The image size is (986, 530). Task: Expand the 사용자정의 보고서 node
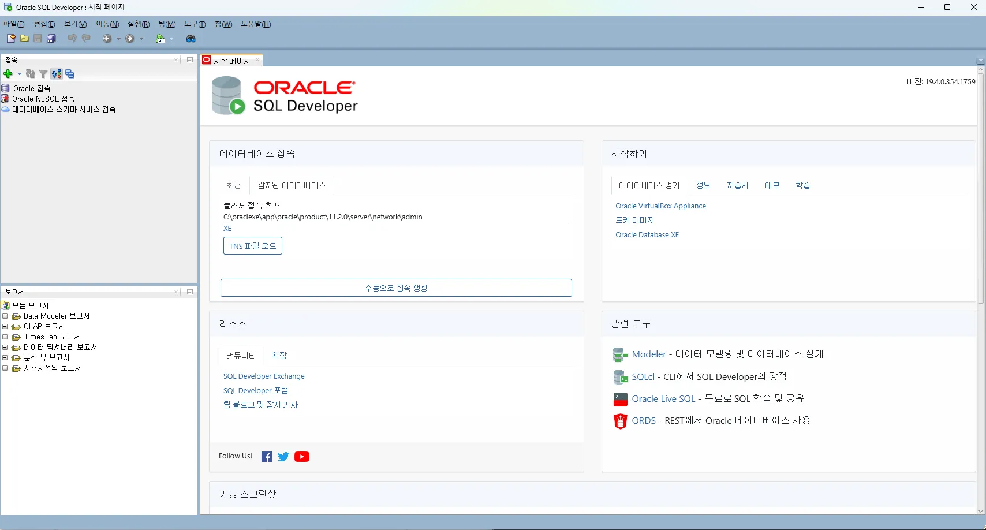(5, 368)
